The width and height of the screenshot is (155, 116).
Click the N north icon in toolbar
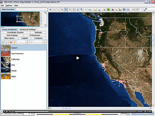[134, 10]
